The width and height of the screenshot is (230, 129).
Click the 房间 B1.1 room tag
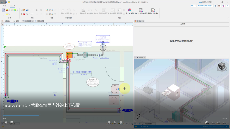tap(93, 82)
